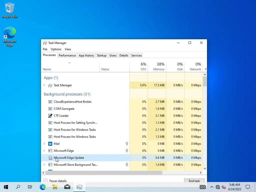Switch to the Performance tab

(x=67, y=55)
